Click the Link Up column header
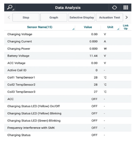 point(126,27)
